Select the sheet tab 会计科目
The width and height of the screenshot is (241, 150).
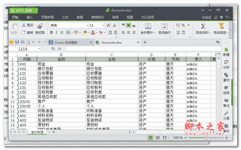tap(37, 132)
